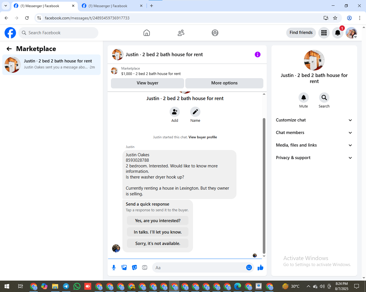
Task: Open the Windows Start menu
Action: click(x=7, y=286)
